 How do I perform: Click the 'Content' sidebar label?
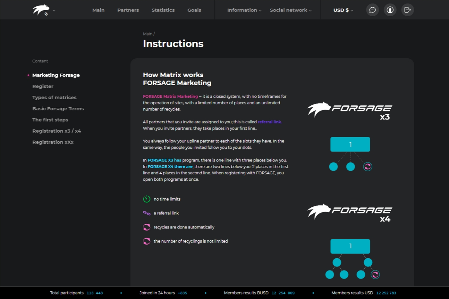40,61
